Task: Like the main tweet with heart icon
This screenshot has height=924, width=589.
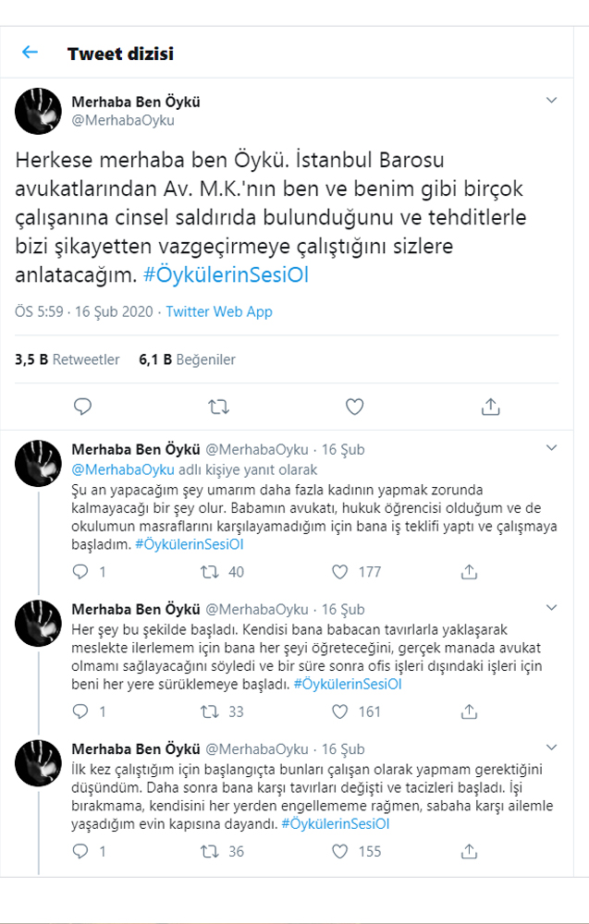Action: [354, 407]
